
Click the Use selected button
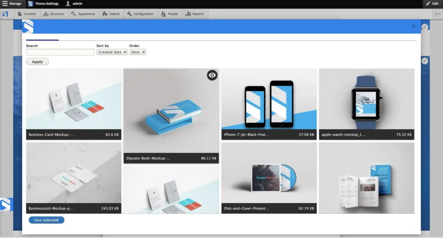pyautogui.click(x=46, y=220)
